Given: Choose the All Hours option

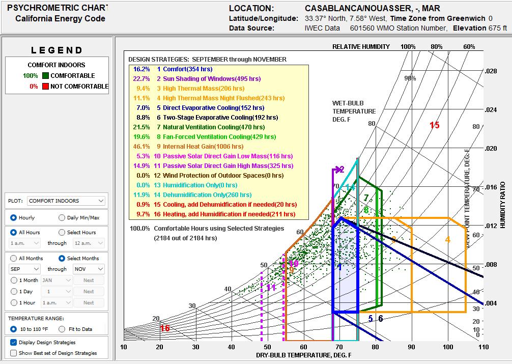Looking at the screenshot, I should point(13,232).
